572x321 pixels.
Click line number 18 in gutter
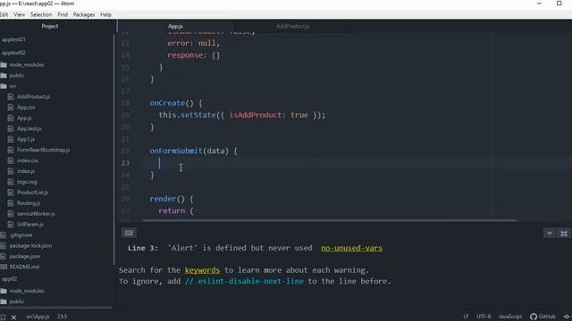125,103
